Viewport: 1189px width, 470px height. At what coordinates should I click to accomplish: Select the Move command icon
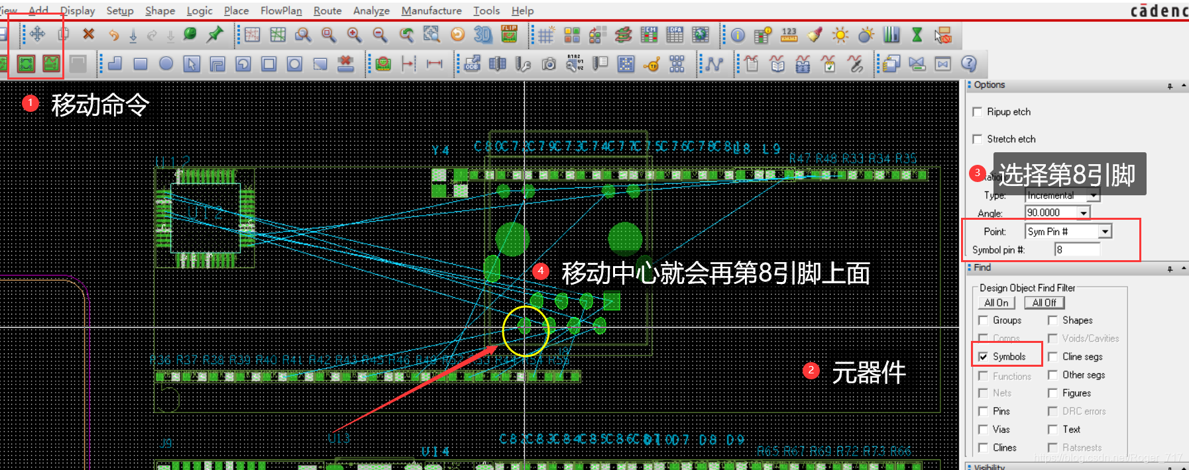point(37,34)
